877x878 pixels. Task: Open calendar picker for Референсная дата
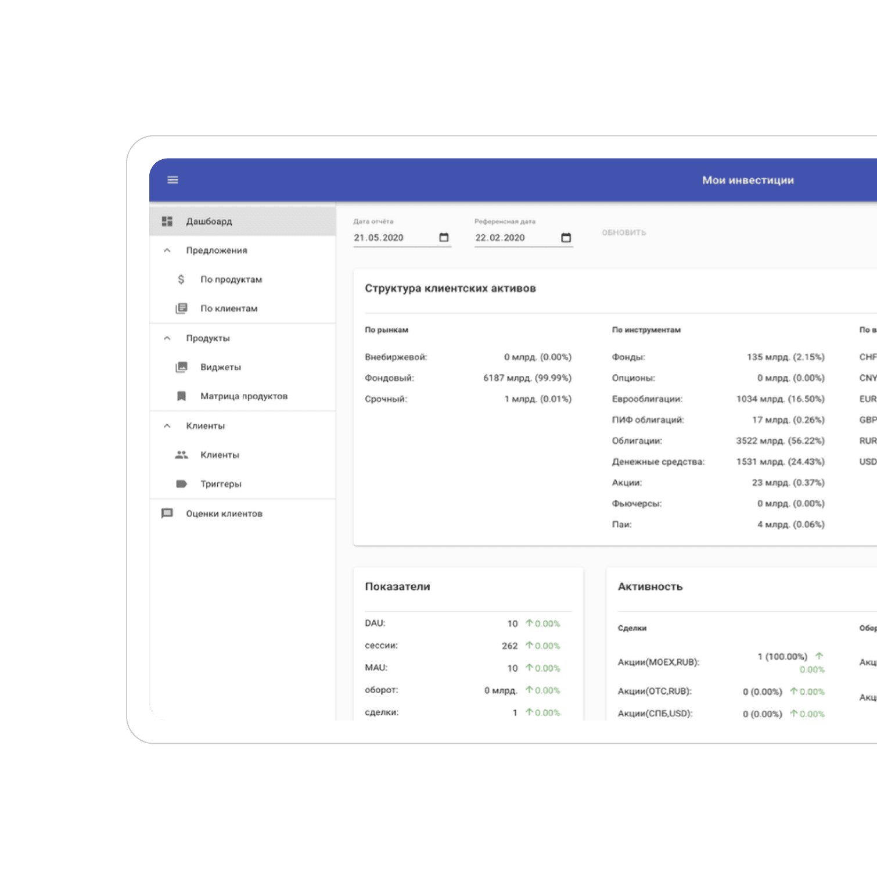(x=566, y=238)
